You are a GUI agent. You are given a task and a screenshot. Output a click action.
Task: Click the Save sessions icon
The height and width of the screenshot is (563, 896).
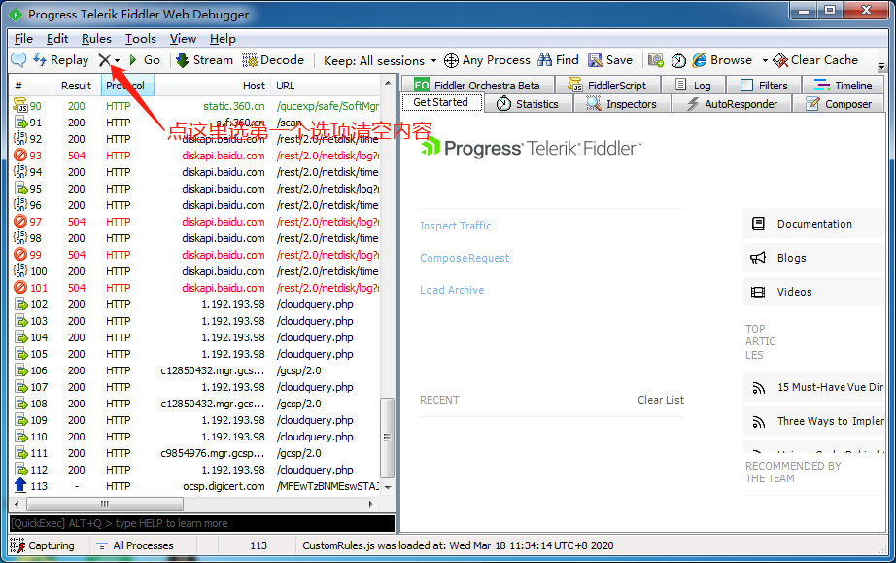click(x=609, y=60)
